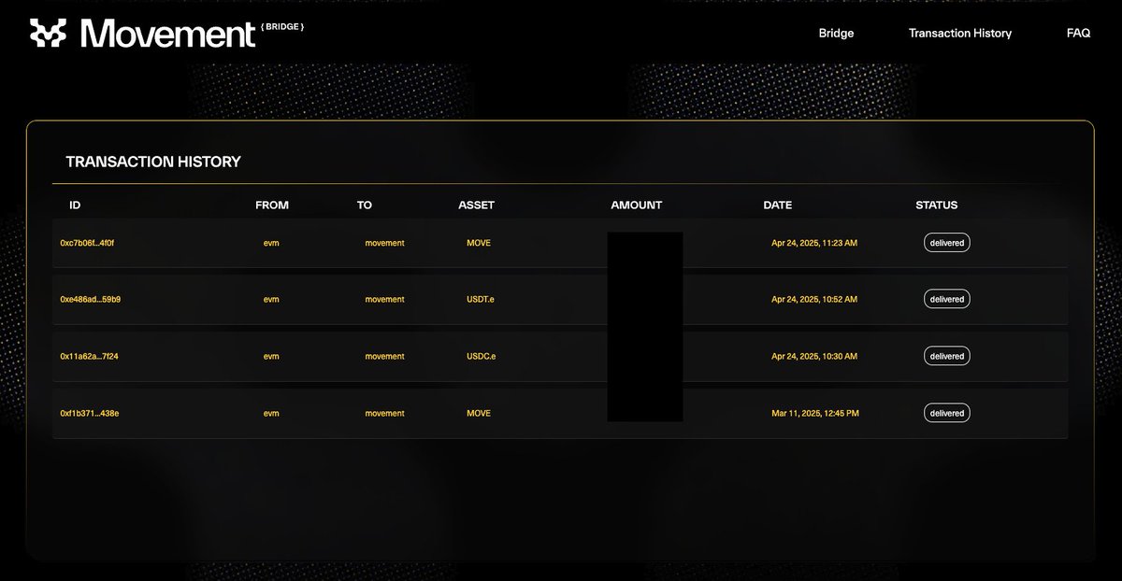Open transaction 0x11a62a...7f24
Viewport: 1122px width, 581px height.
point(88,357)
